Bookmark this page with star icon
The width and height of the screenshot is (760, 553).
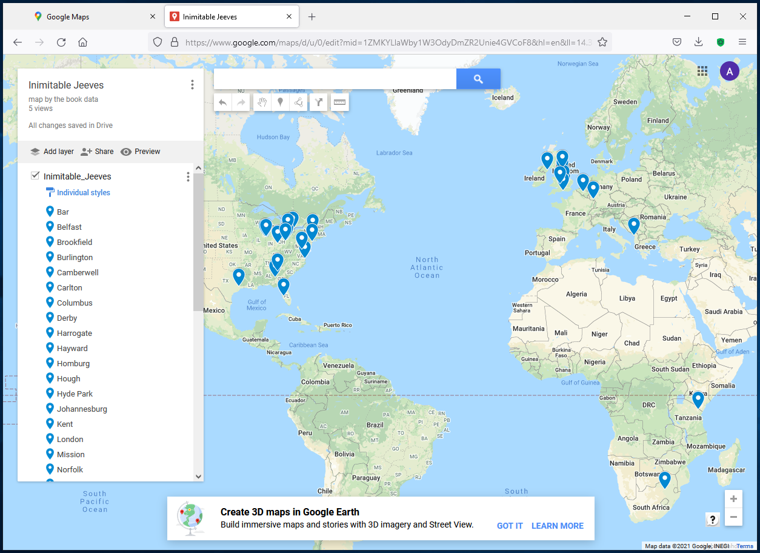(x=602, y=42)
